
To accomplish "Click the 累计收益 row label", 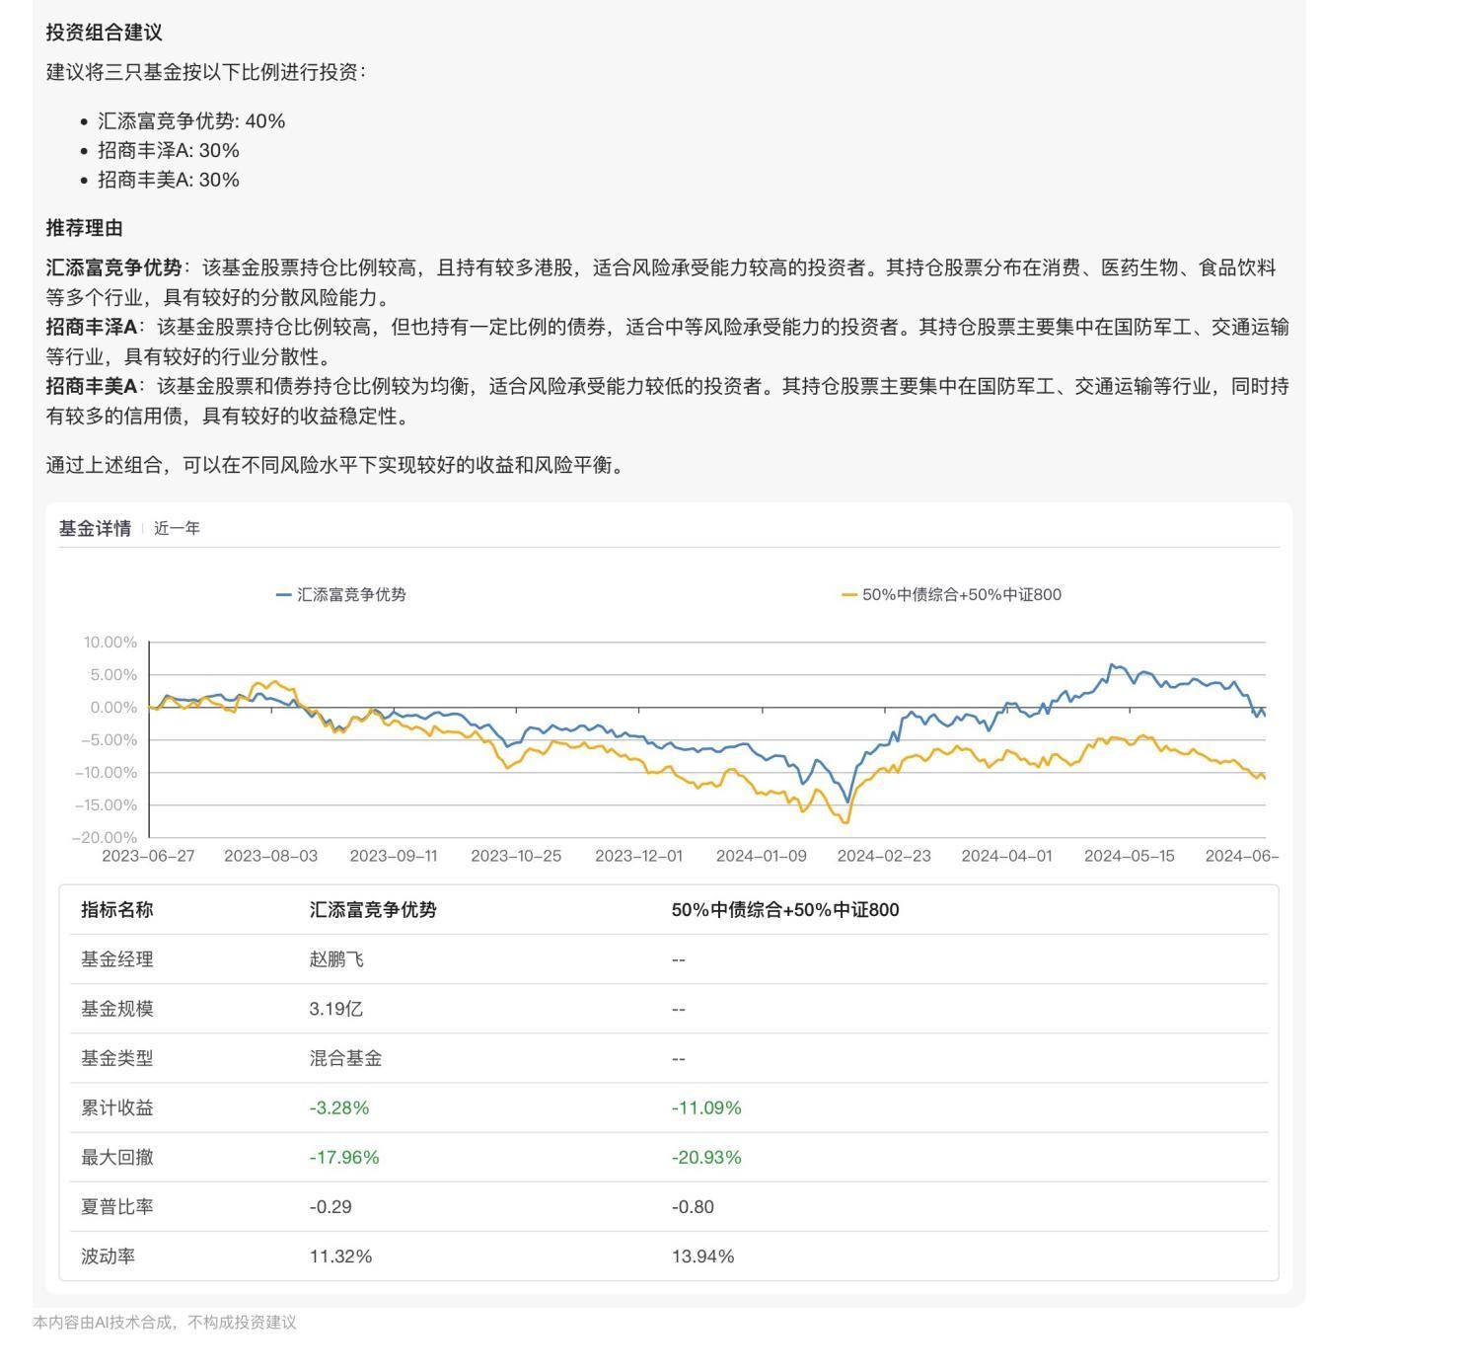I will [x=117, y=1107].
